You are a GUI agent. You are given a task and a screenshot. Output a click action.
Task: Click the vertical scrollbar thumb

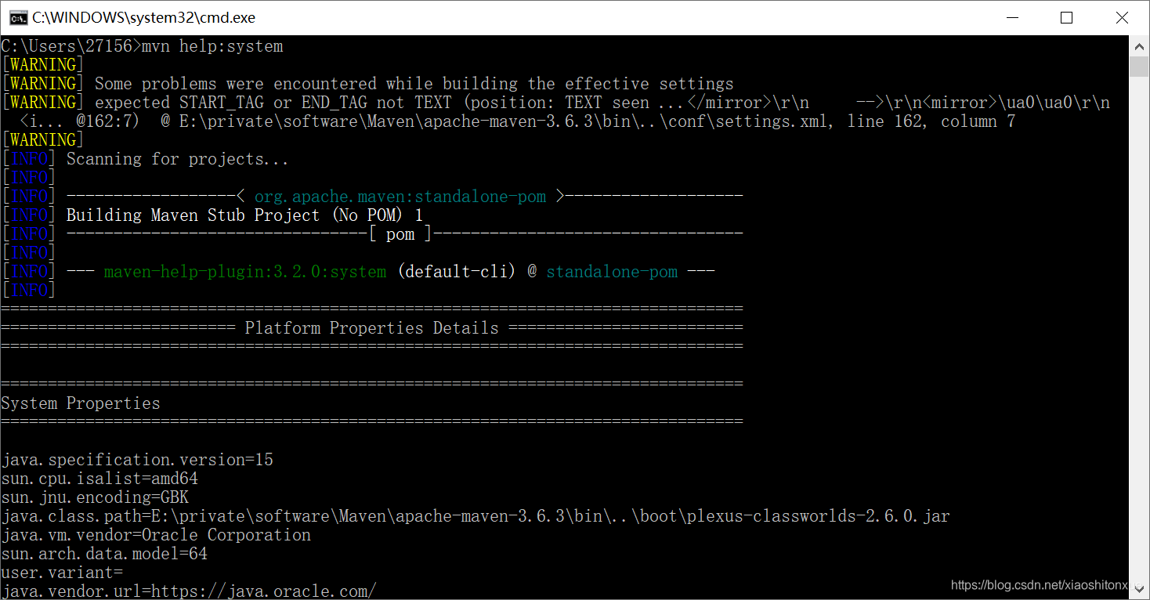pyautogui.click(x=1139, y=66)
